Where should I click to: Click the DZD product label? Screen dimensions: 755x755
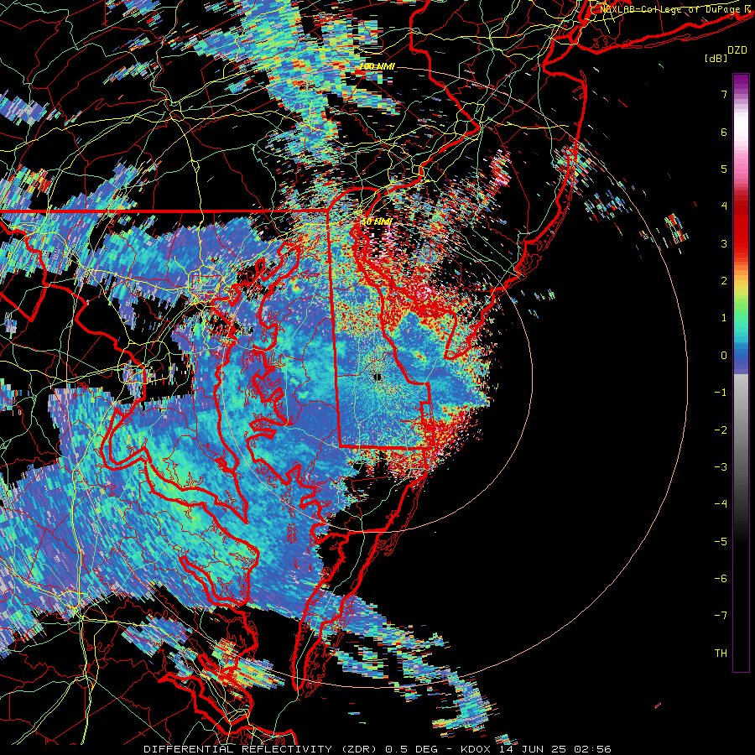pyautogui.click(x=737, y=50)
